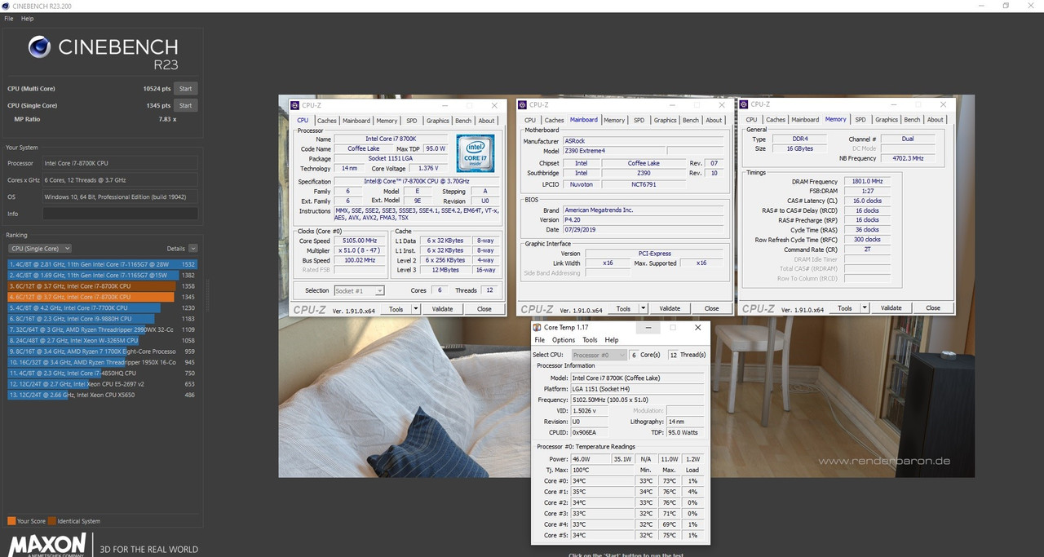Screen dimensions: 1044x557
Task: Open About tab in Memory CPU-Z window
Action: tap(936, 120)
